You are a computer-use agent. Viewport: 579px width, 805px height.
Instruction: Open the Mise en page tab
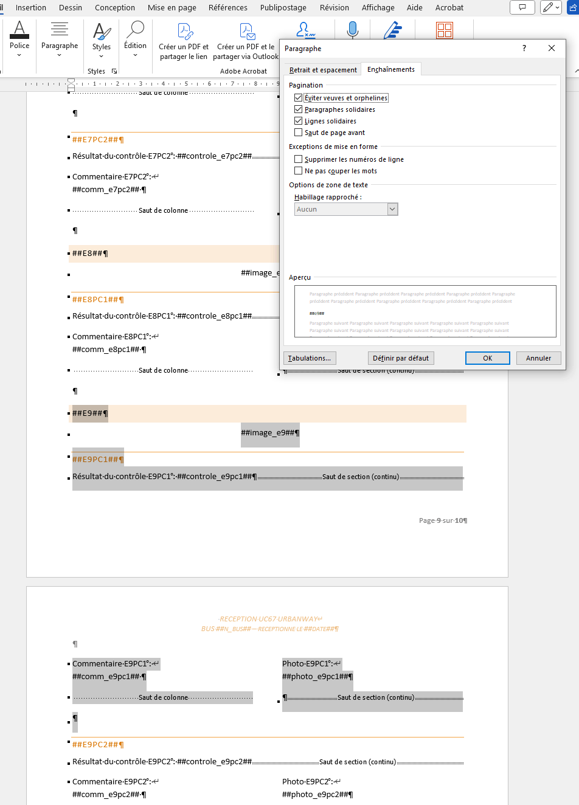coord(172,7)
